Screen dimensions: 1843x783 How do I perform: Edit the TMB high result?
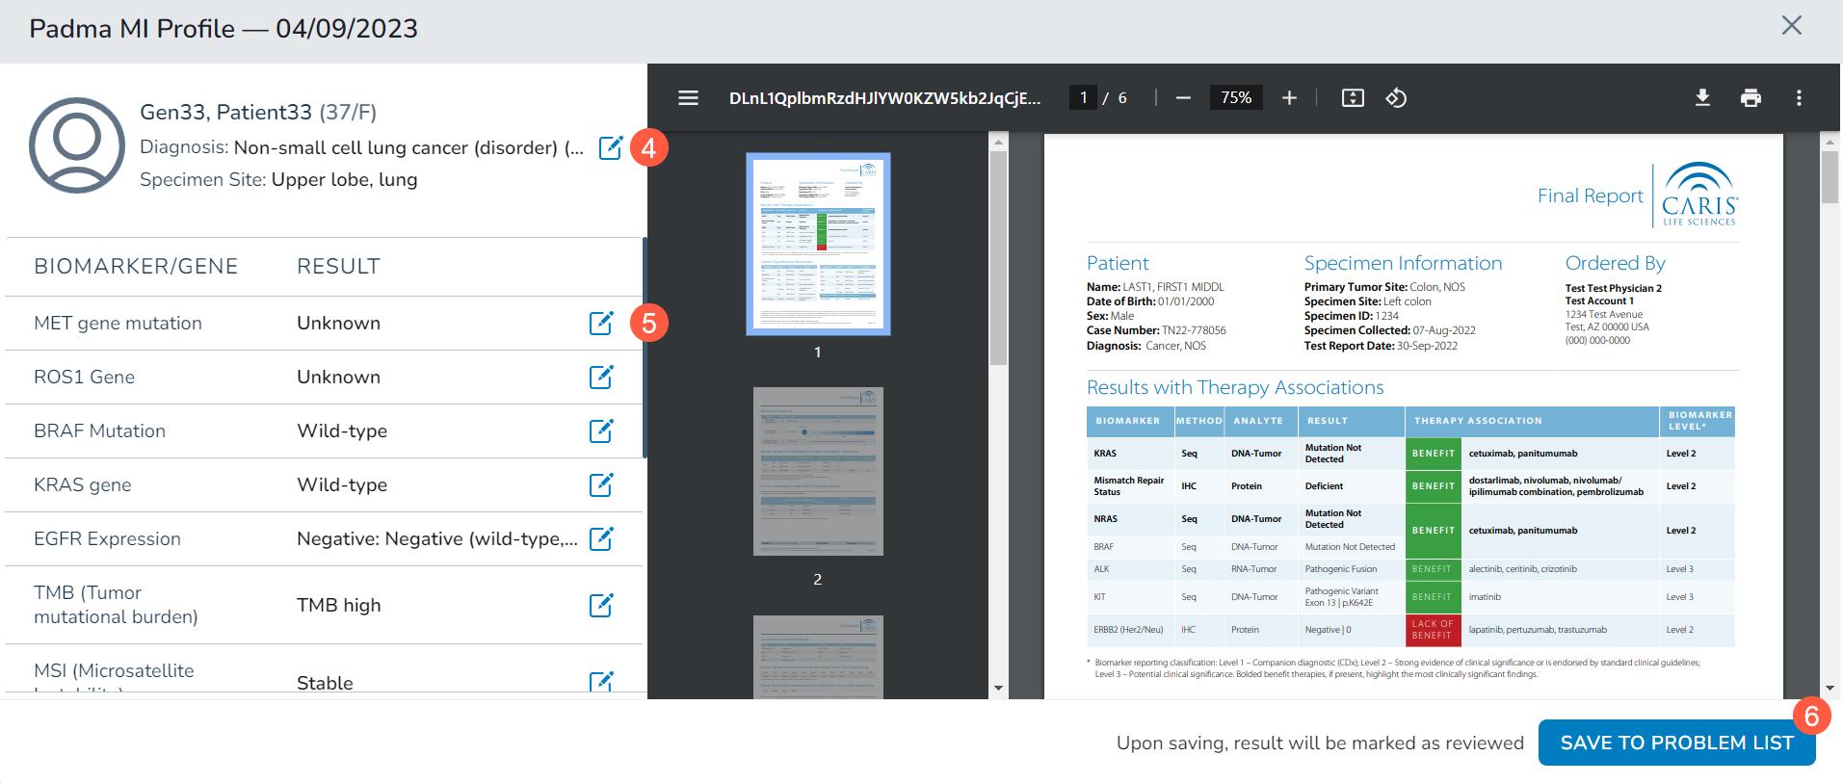(x=601, y=605)
